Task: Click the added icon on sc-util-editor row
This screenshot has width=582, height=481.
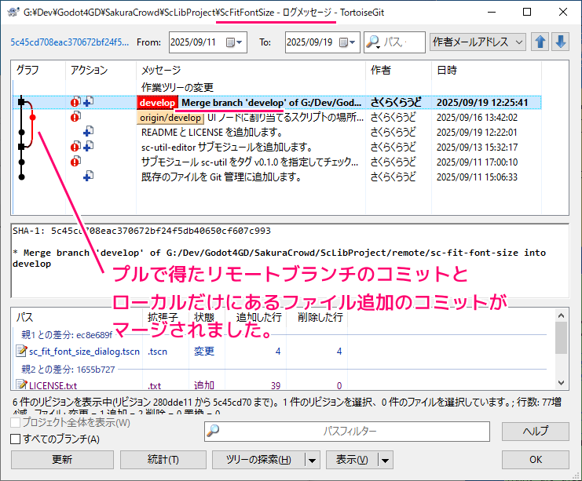Action: pyautogui.click(x=88, y=146)
